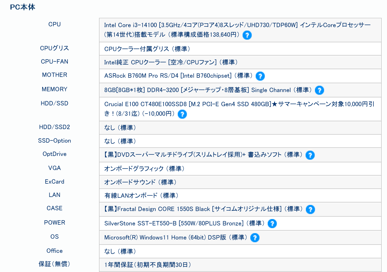Click the SSD-Option row label
This screenshot has width=387, height=272.
point(54,141)
